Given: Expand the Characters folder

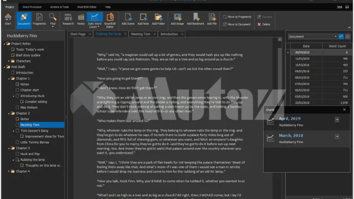Looking at the screenshot, I should 9,61.
